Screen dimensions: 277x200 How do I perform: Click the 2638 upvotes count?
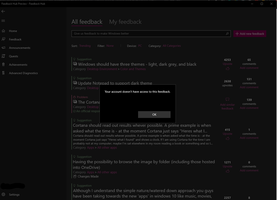[x=227, y=81]
